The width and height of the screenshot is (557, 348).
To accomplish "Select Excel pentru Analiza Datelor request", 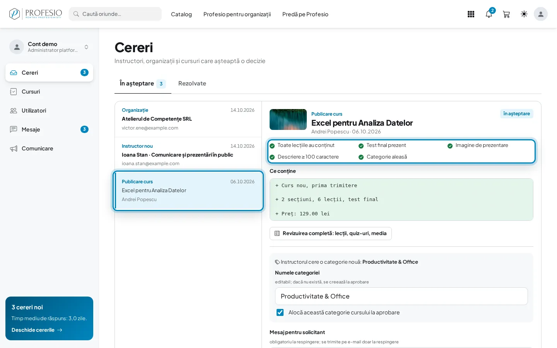I will [x=188, y=191].
